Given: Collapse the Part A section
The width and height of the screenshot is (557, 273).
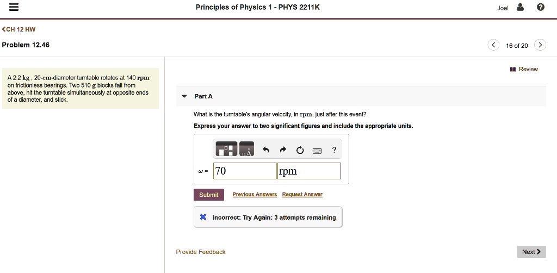Looking at the screenshot, I should click(x=184, y=96).
